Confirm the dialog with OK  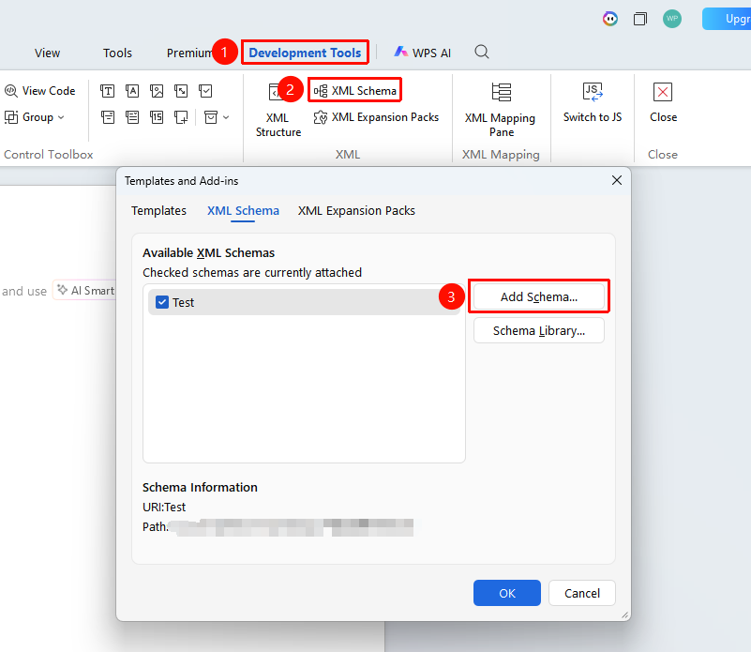click(x=506, y=594)
